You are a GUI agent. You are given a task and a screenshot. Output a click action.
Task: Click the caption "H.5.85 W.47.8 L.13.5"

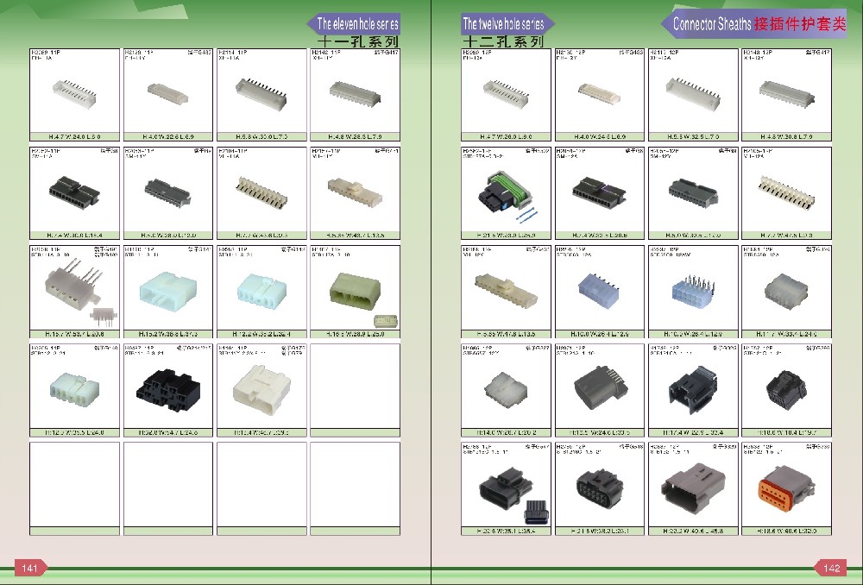click(x=506, y=334)
